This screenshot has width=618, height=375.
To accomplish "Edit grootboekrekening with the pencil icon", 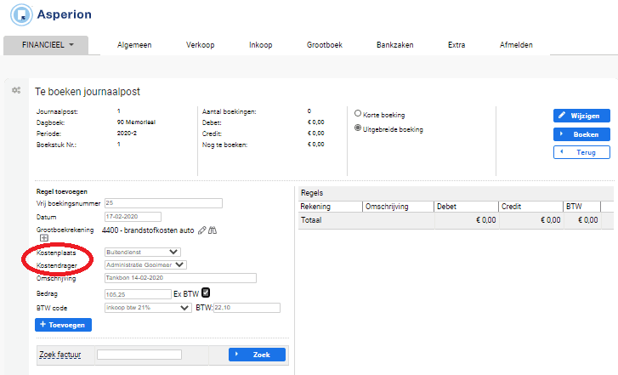I will coord(201,230).
